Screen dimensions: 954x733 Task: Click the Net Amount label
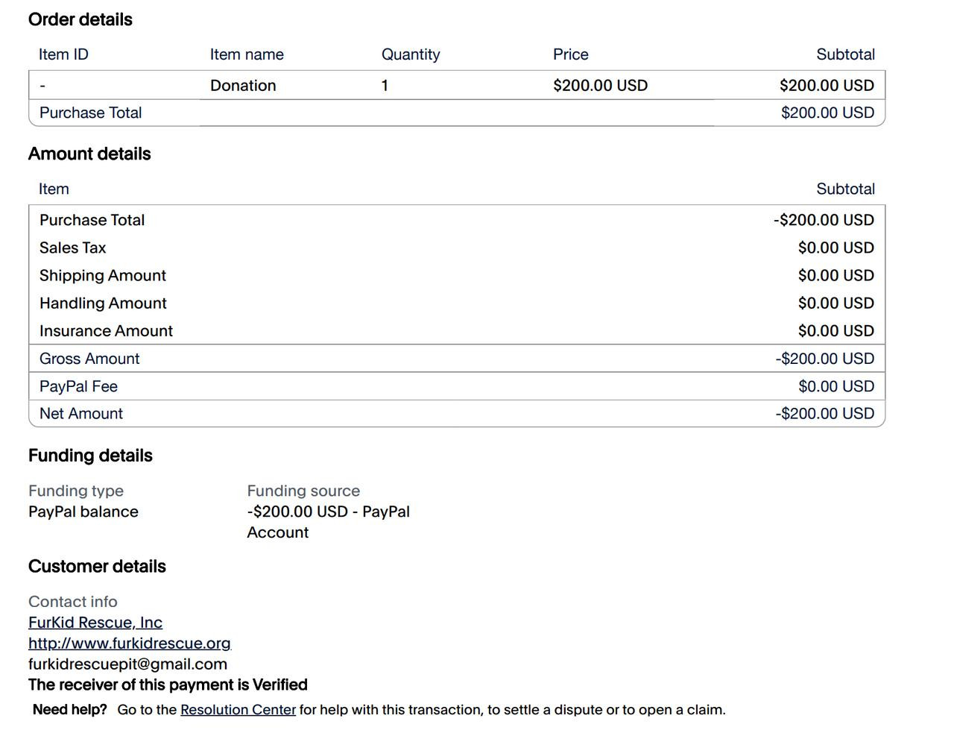[81, 414]
